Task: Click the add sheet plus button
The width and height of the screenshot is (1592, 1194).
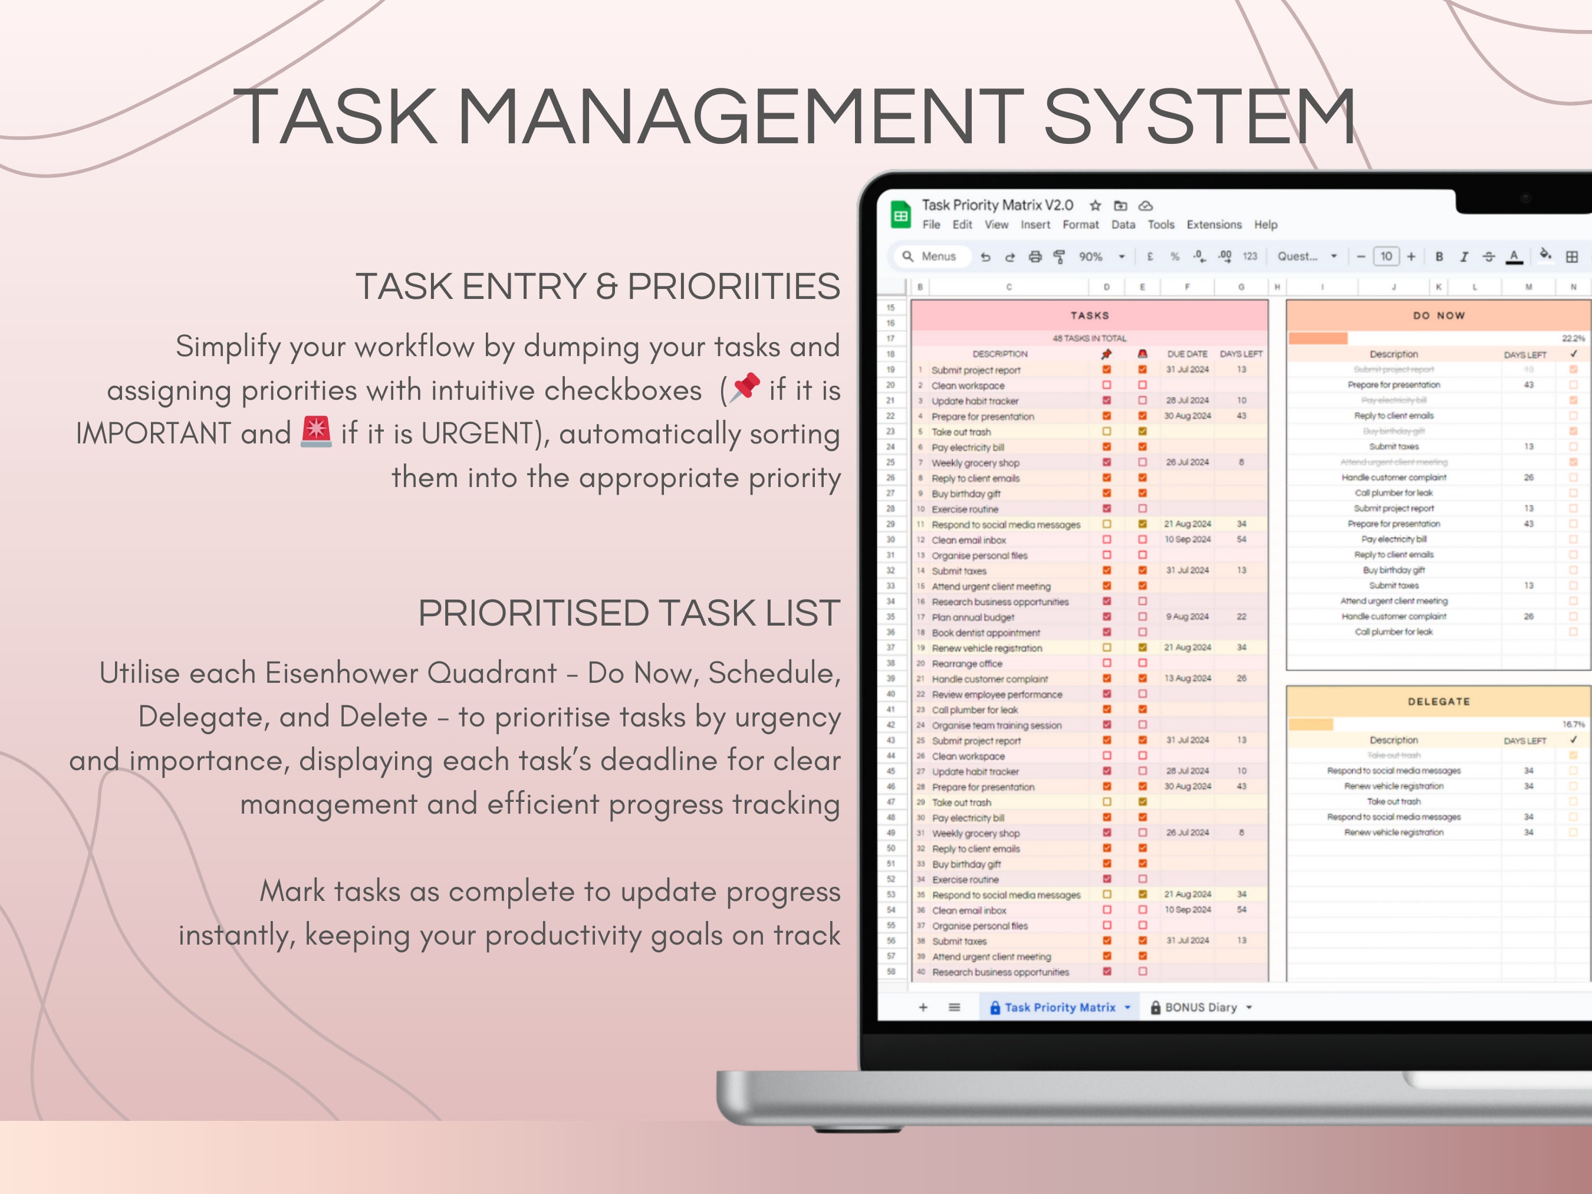Action: pos(923,1008)
